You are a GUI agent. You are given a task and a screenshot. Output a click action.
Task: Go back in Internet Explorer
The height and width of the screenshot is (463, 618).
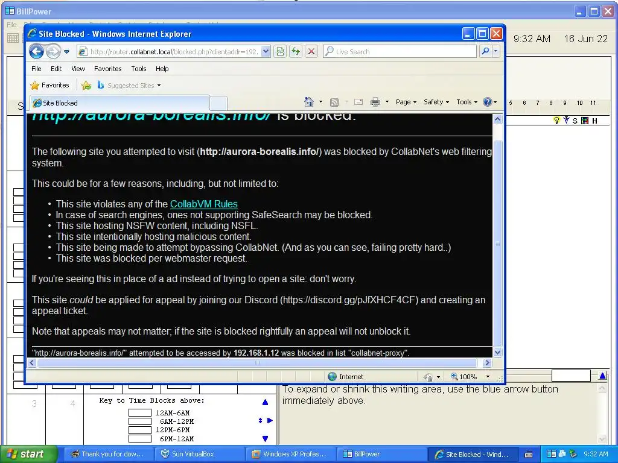coord(36,52)
